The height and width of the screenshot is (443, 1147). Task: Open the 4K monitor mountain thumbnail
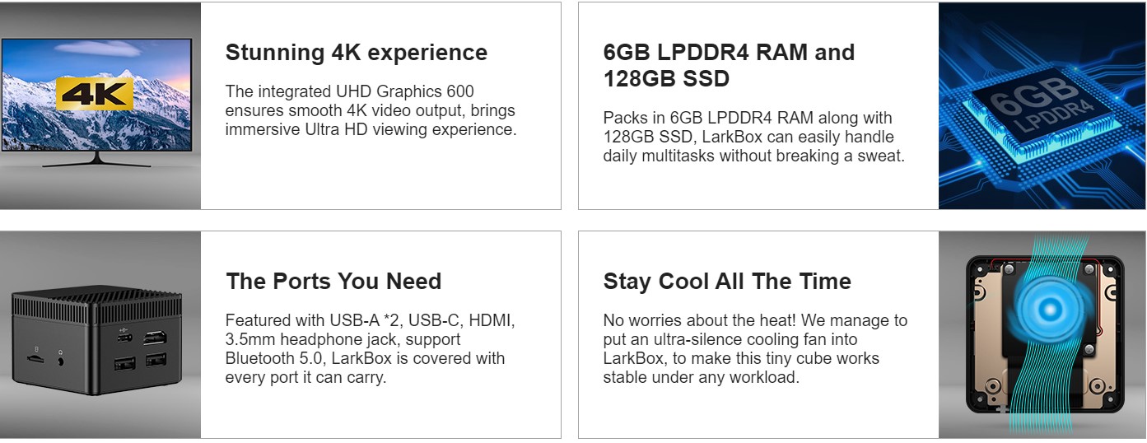[100, 105]
